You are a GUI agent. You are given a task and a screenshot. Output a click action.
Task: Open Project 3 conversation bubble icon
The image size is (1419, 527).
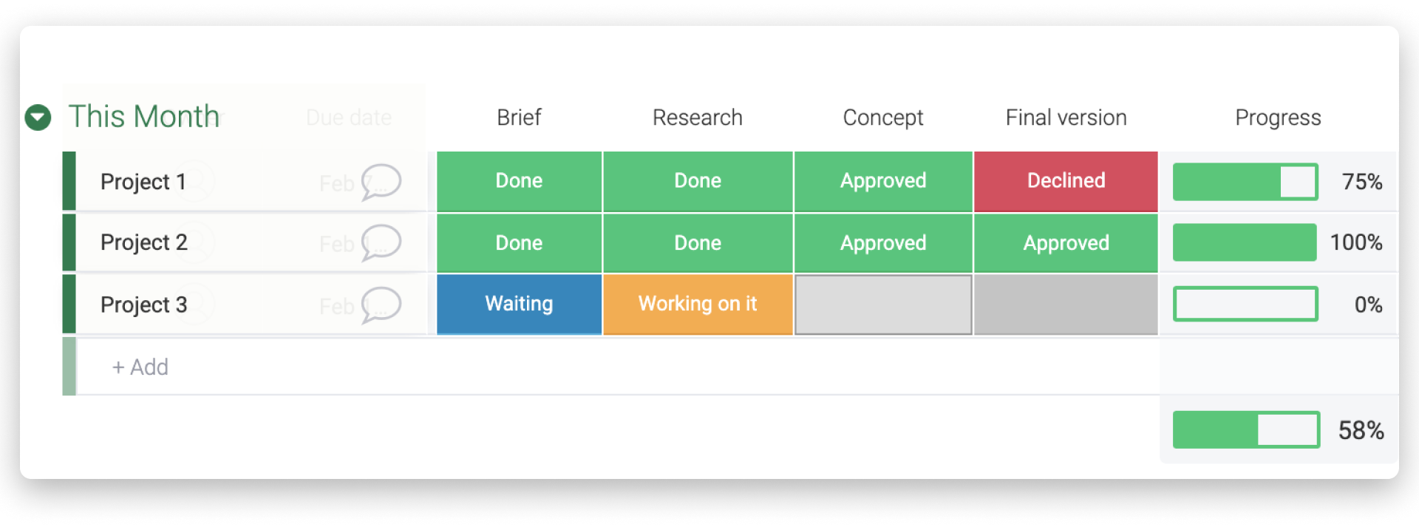coord(381,305)
